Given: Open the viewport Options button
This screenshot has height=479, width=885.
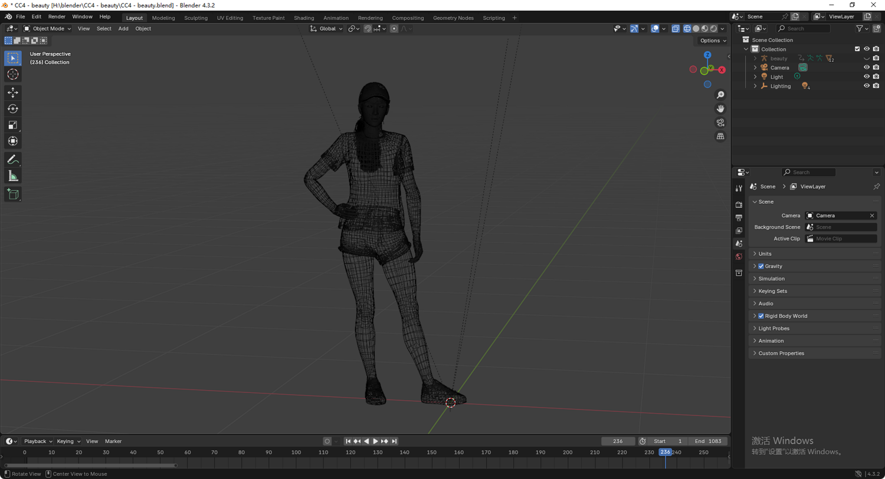Looking at the screenshot, I should [713, 41].
